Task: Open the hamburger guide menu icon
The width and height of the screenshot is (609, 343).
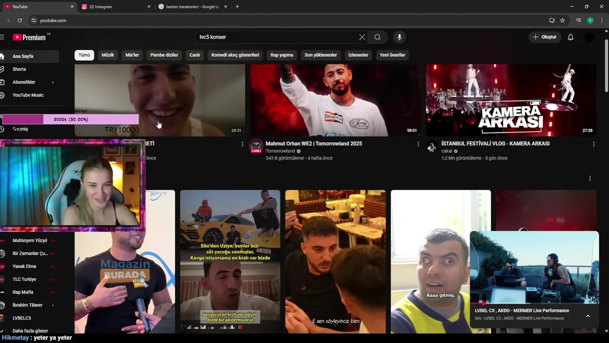Action: pyautogui.click(x=2, y=37)
